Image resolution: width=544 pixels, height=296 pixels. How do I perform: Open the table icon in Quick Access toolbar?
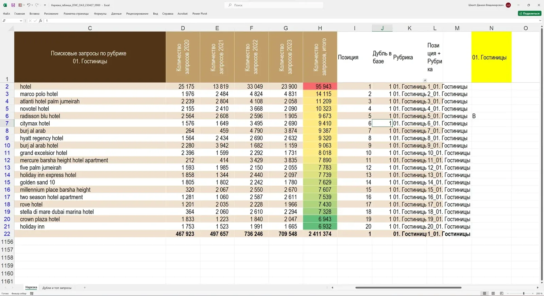tap(20, 5)
